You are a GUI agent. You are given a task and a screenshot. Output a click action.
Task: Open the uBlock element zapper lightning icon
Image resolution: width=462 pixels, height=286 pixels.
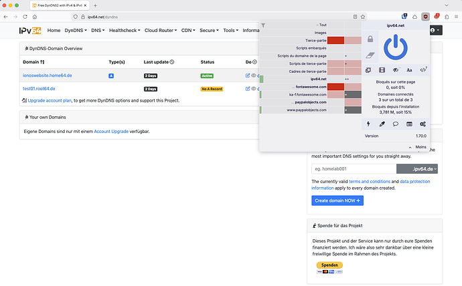[x=369, y=124]
